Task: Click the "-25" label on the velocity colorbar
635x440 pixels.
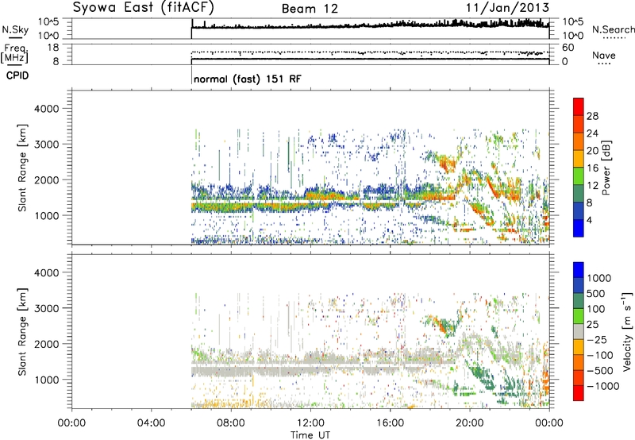Action: point(595,339)
